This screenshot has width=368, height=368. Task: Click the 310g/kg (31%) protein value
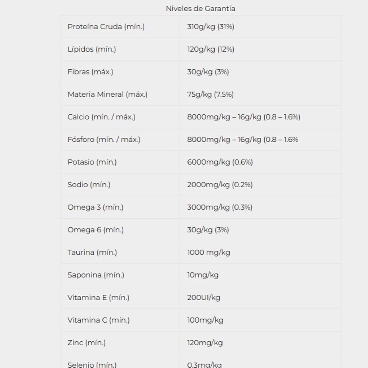coord(211,27)
